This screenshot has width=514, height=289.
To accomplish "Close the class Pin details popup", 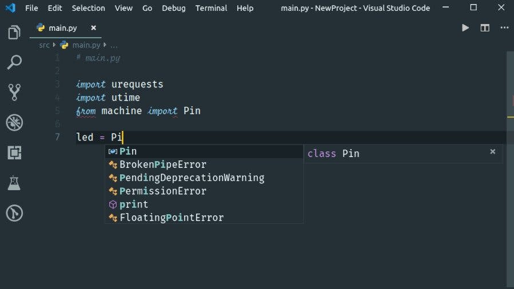I will coord(492,151).
